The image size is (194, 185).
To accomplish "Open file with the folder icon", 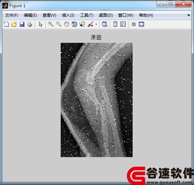I will point(14,24).
